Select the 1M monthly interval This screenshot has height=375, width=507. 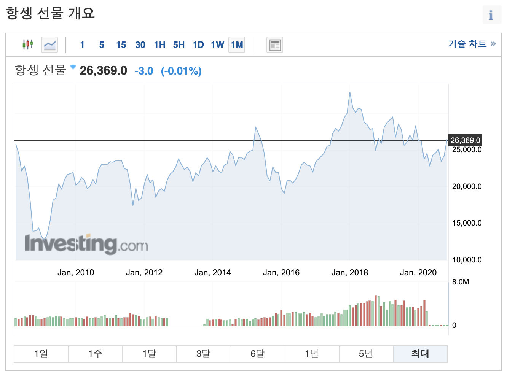(237, 45)
